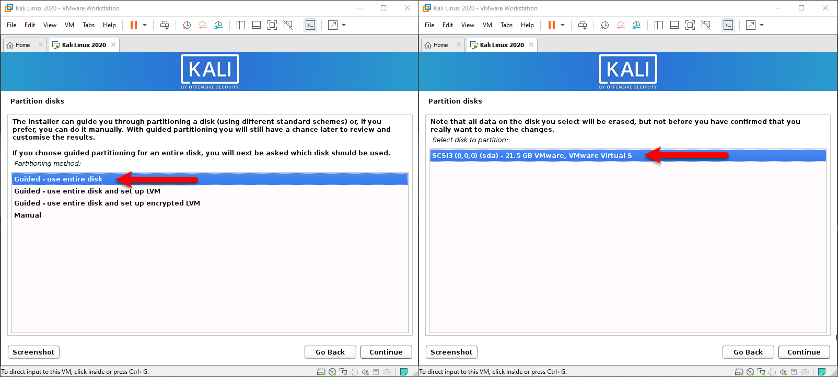Open the Edit menu in the left window
The height and width of the screenshot is (377, 838).
[x=30, y=25]
